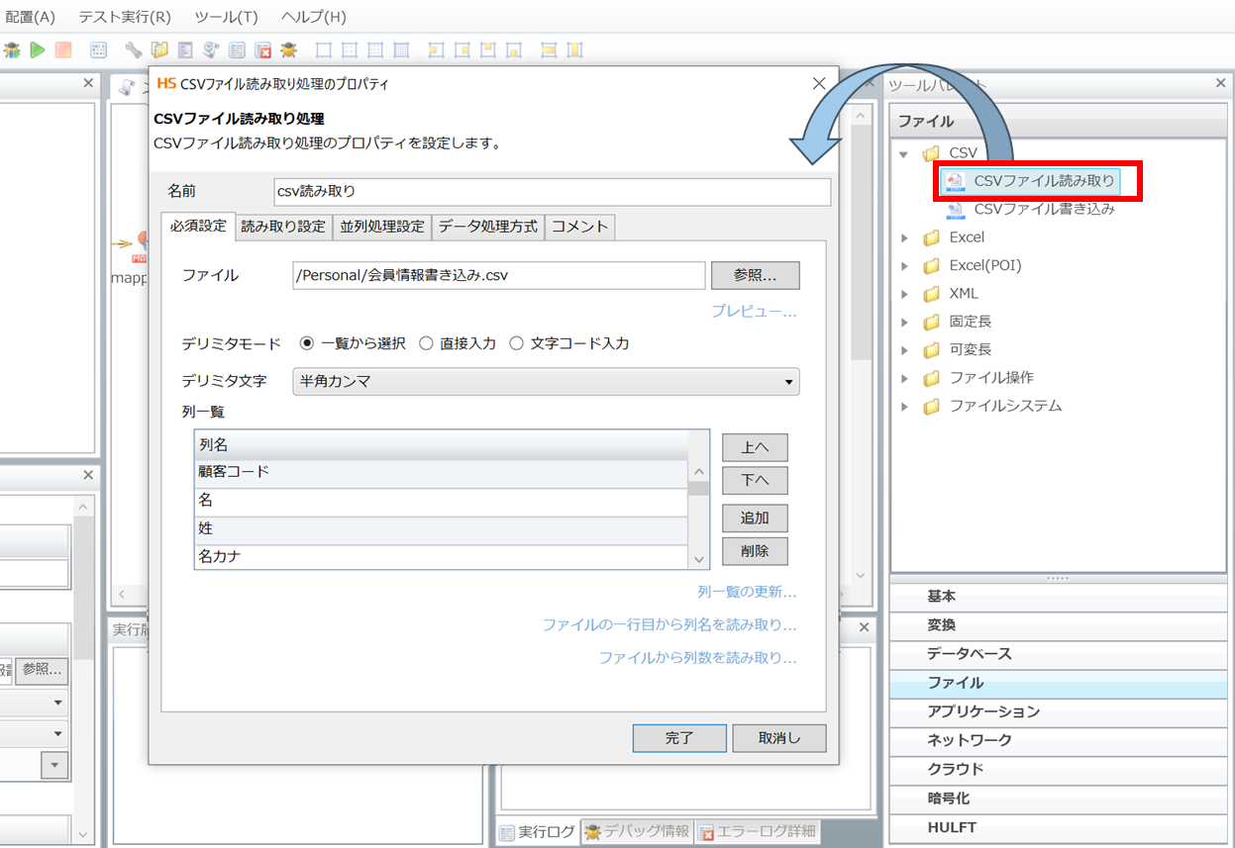This screenshot has height=848, width=1235.
Task: Expand the XML folder node
Action: (903, 294)
